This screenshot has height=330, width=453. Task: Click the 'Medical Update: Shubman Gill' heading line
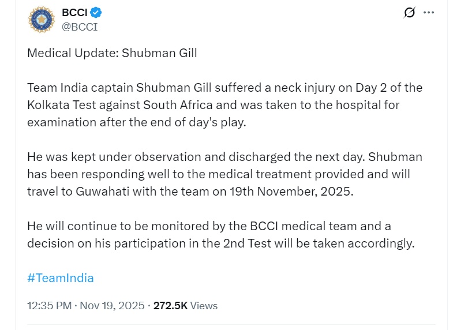click(x=112, y=53)
